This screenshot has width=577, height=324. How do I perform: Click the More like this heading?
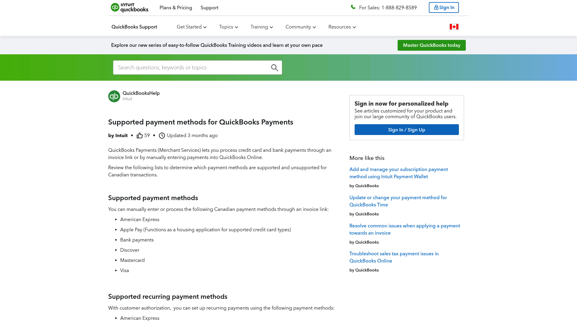point(367,158)
